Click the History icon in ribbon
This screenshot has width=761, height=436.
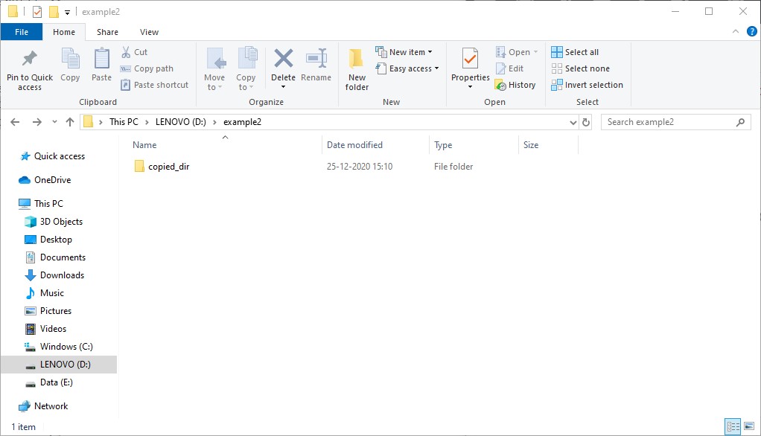[x=515, y=85]
